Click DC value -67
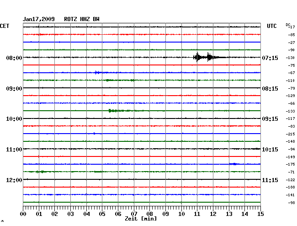This screenshot has height=226, width=297. pyautogui.click(x=292, y=73)
